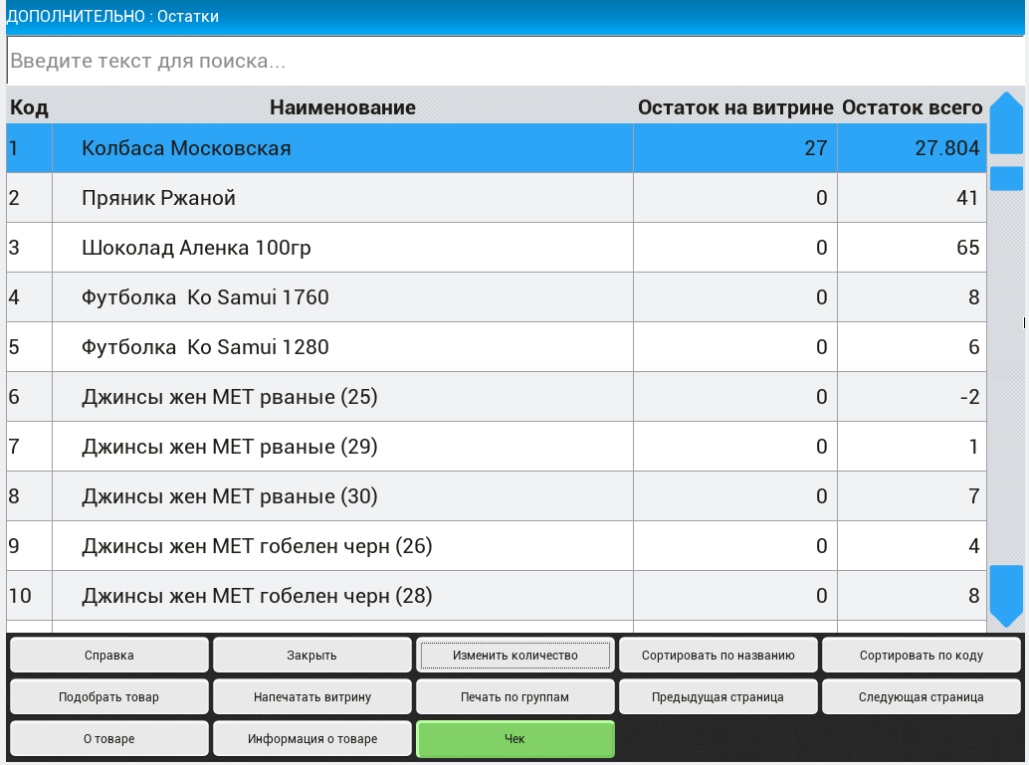Viewport: 1029px width, 765px height.
Task: Select the Шоколад Аленка 100гр row
Action: (497, 248)
